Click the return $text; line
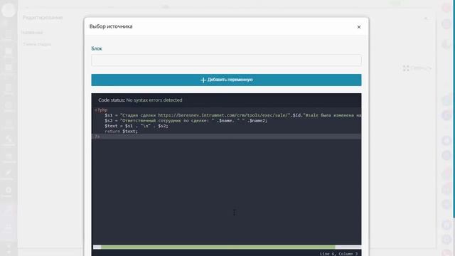The height and width of the screenshot is (256, 455). (x=122, y=131)
